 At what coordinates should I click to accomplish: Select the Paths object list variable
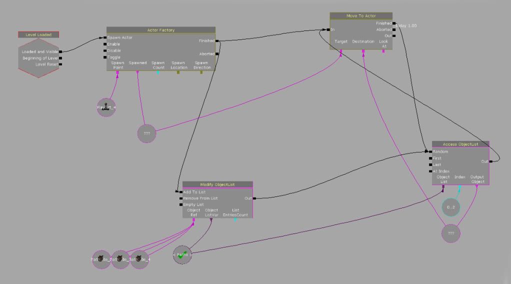coord(182,254)
